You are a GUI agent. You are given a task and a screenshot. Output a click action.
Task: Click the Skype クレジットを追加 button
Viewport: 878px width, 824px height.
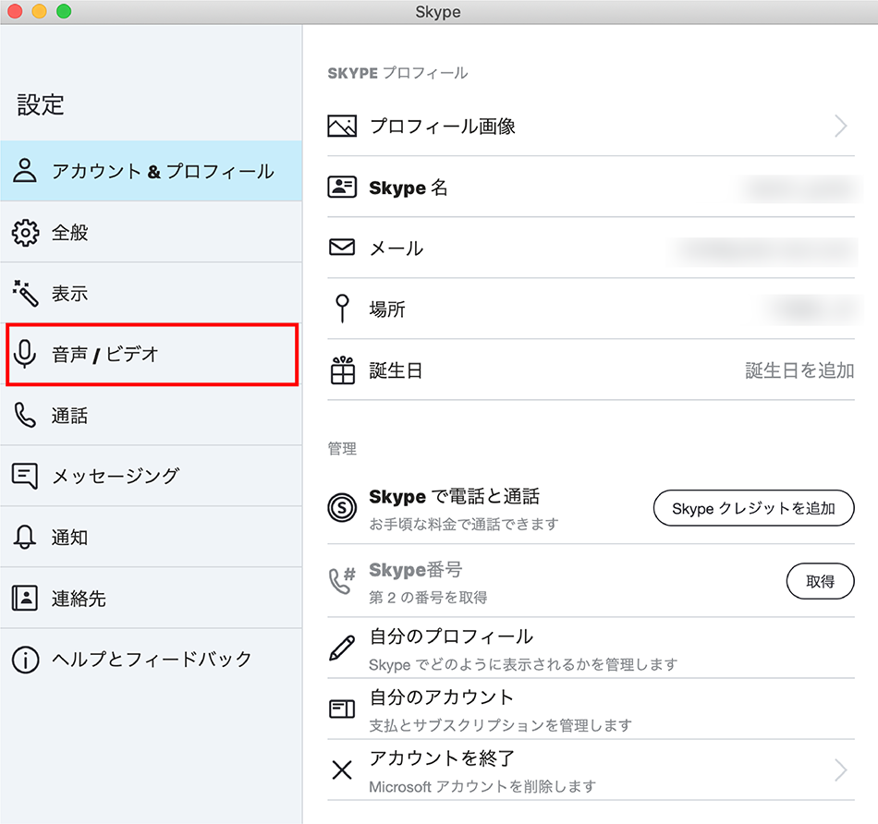pyautogui.click(x=753, y=508)
